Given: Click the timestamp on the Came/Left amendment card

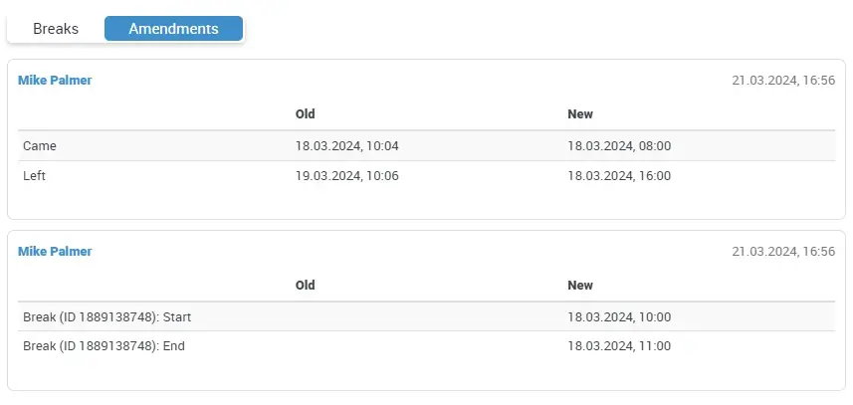Looking at the screenshot, I should coord(782,81).
